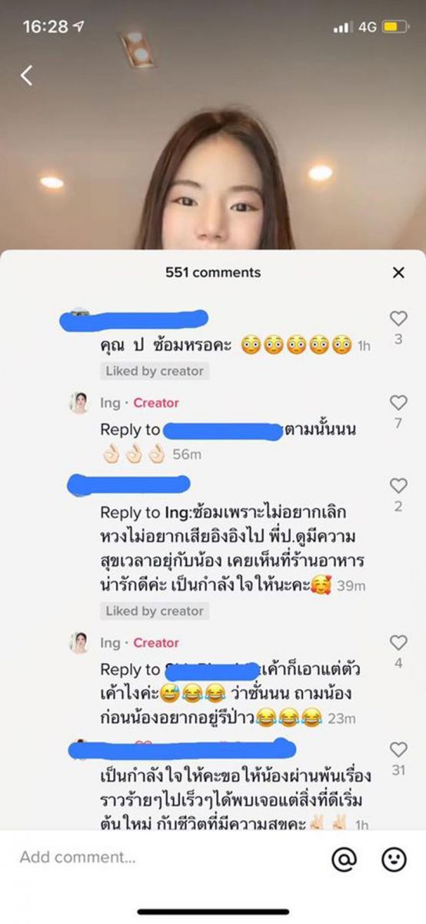Open first commenter's profile picture

coord(79,314)
